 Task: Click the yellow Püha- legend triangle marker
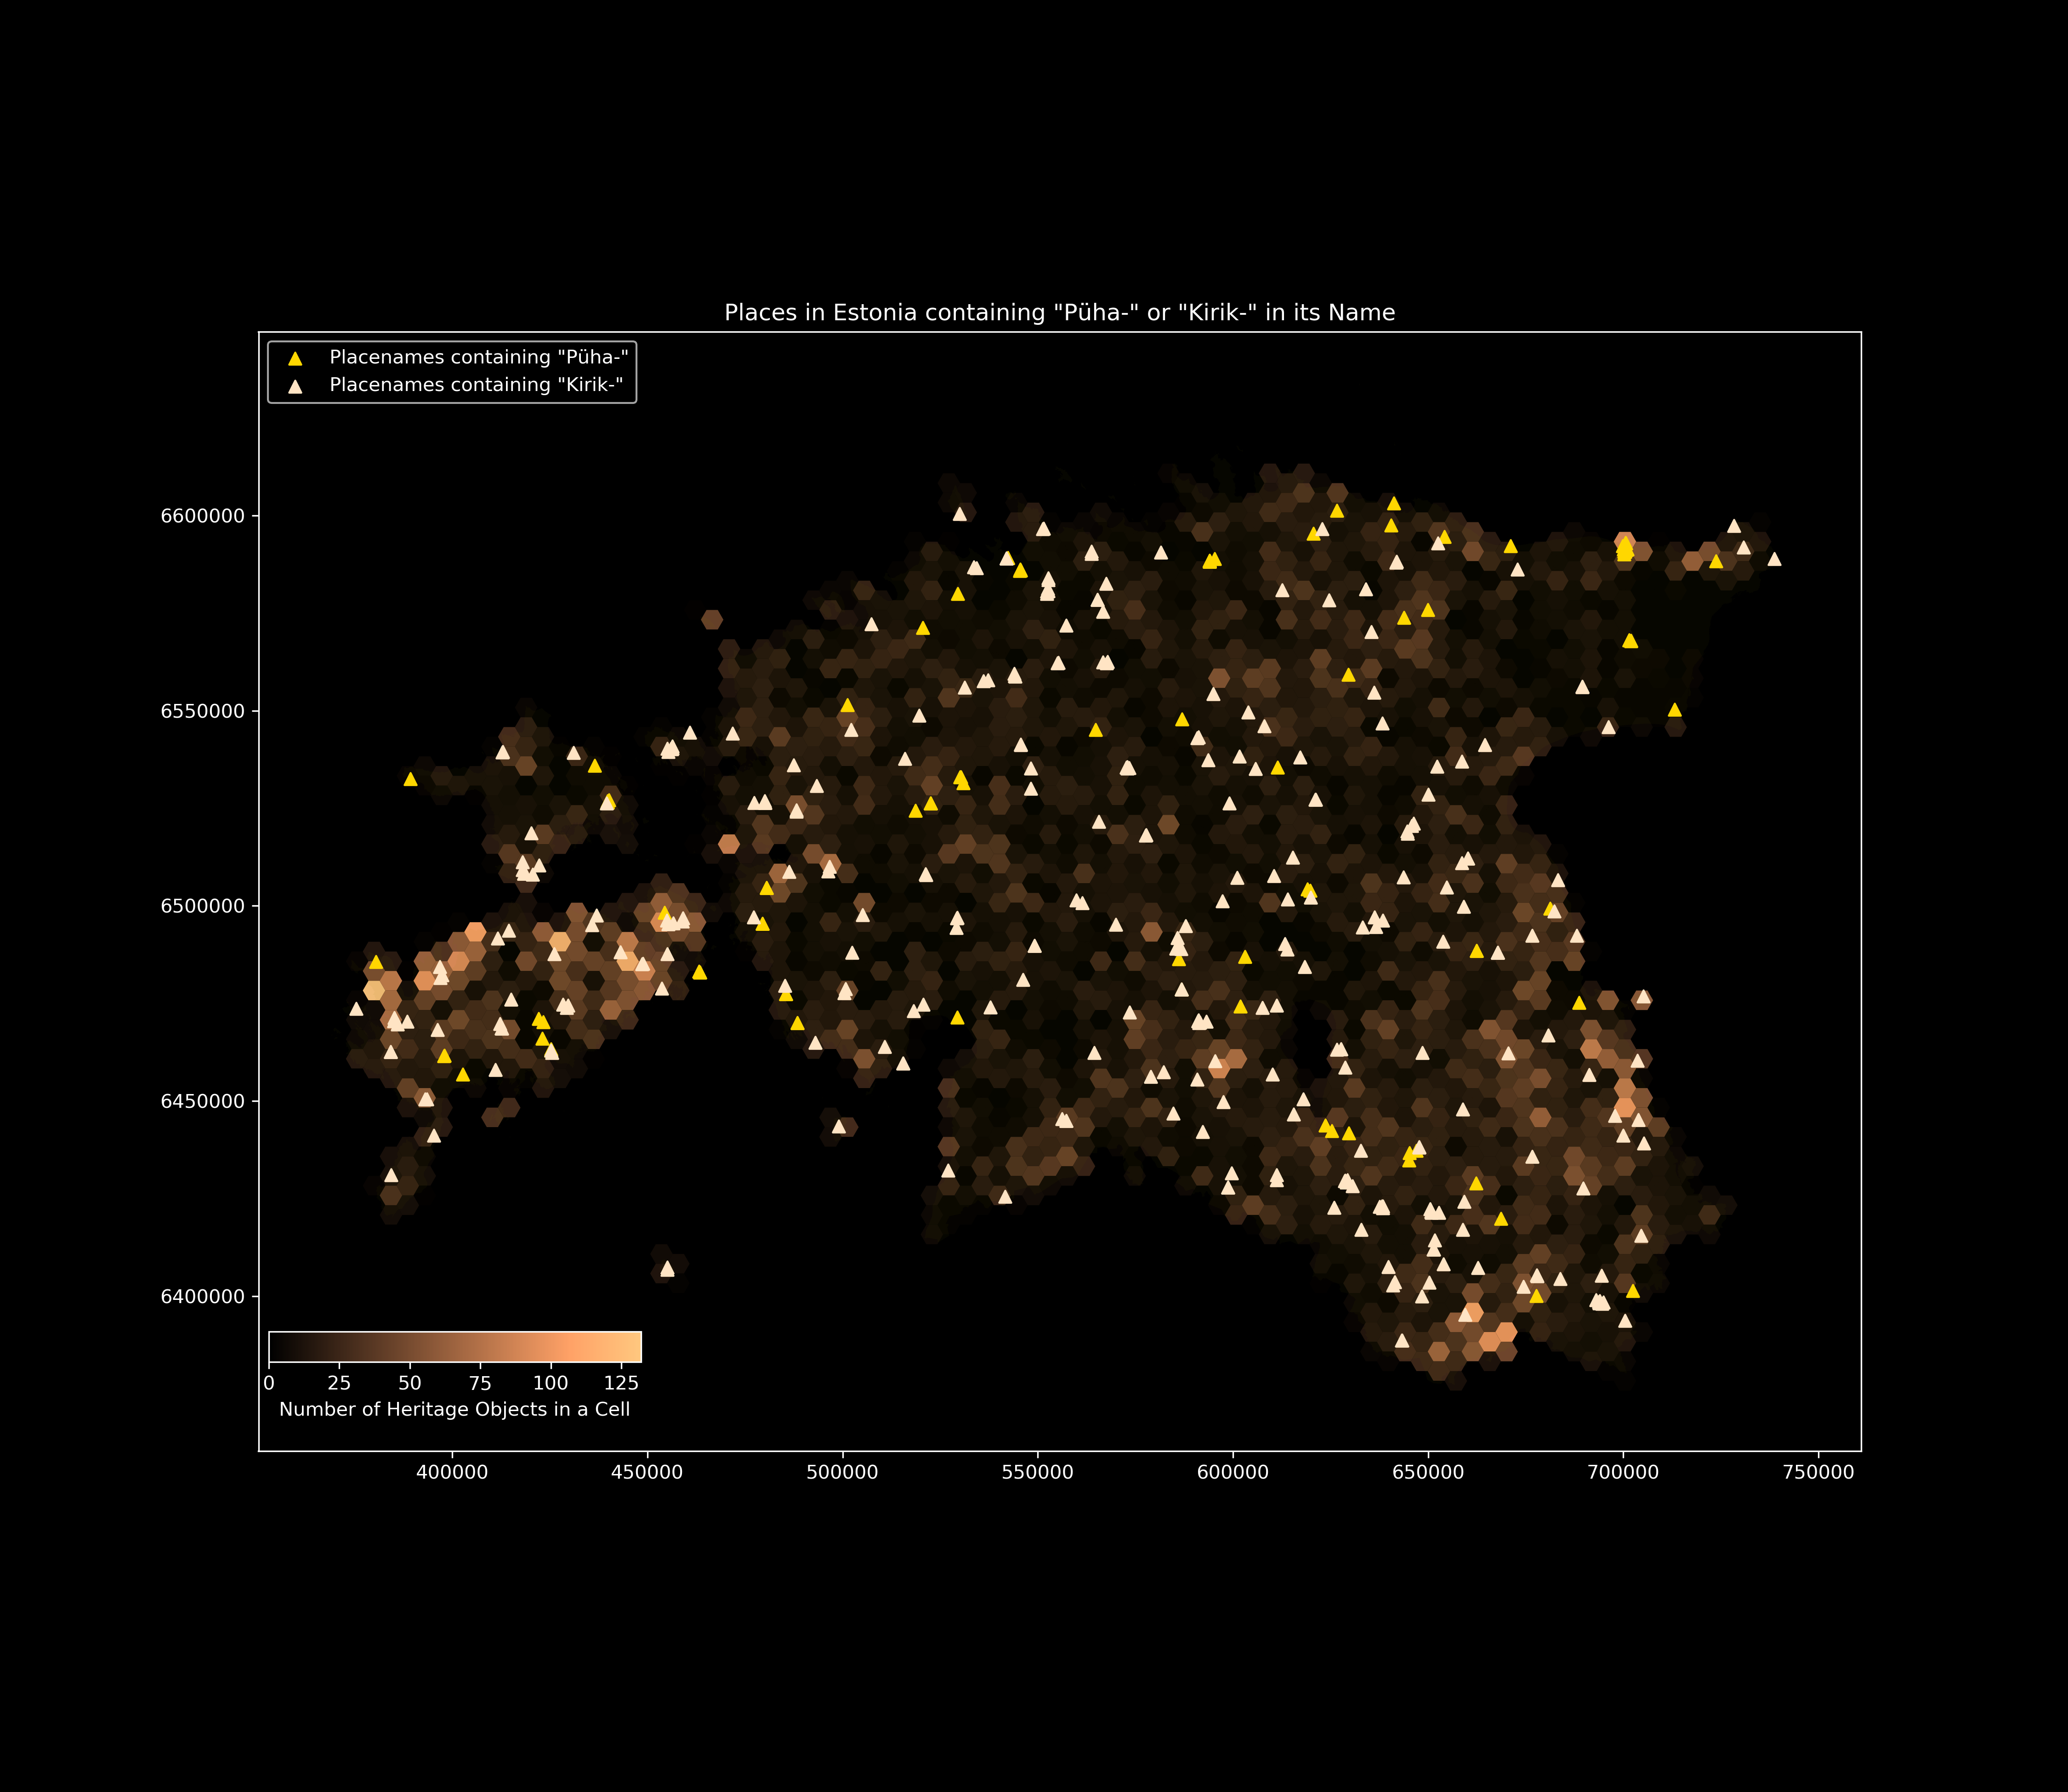point(295,359)
